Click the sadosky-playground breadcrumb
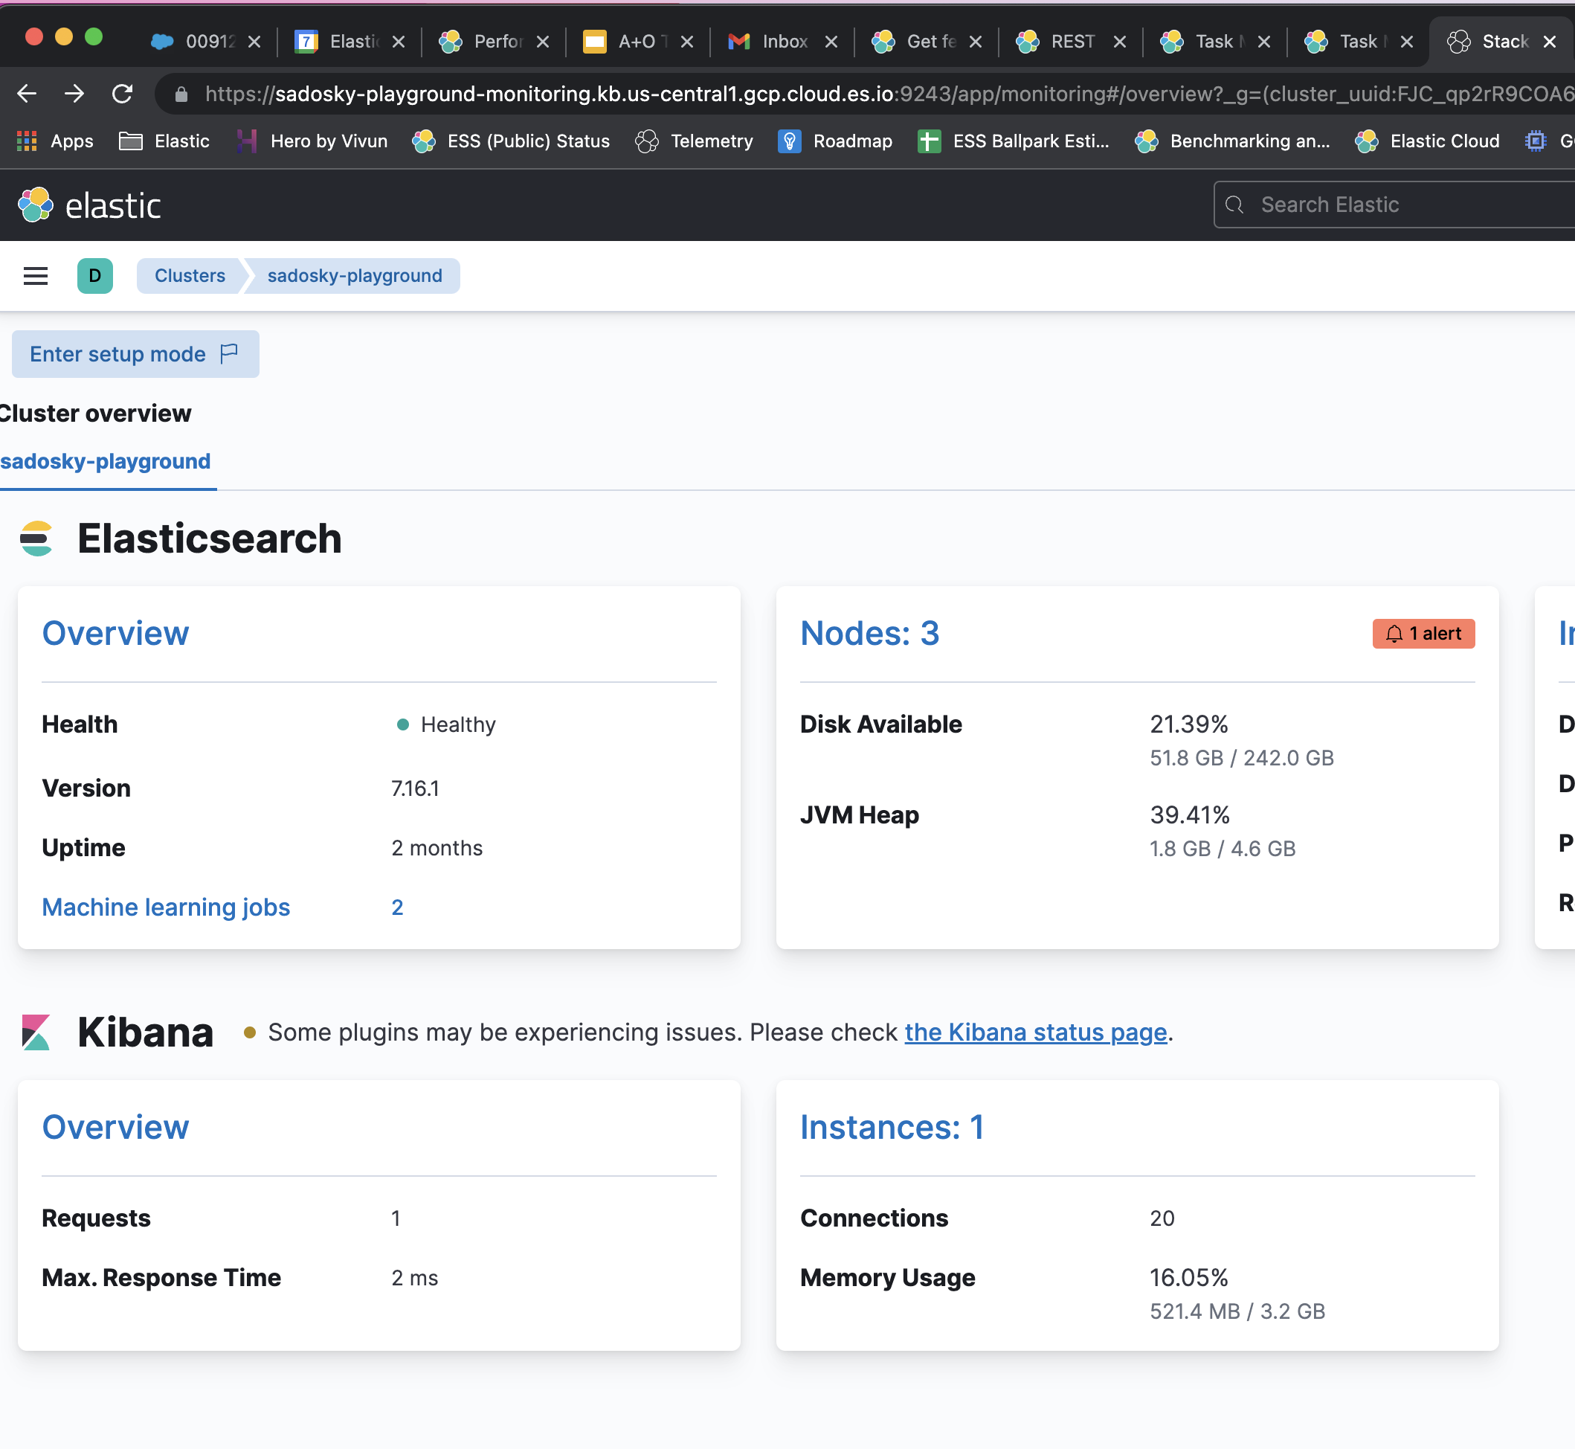Image resolution: width=1575 pixels, height=1449 pixels. click(x=355, y=276)
